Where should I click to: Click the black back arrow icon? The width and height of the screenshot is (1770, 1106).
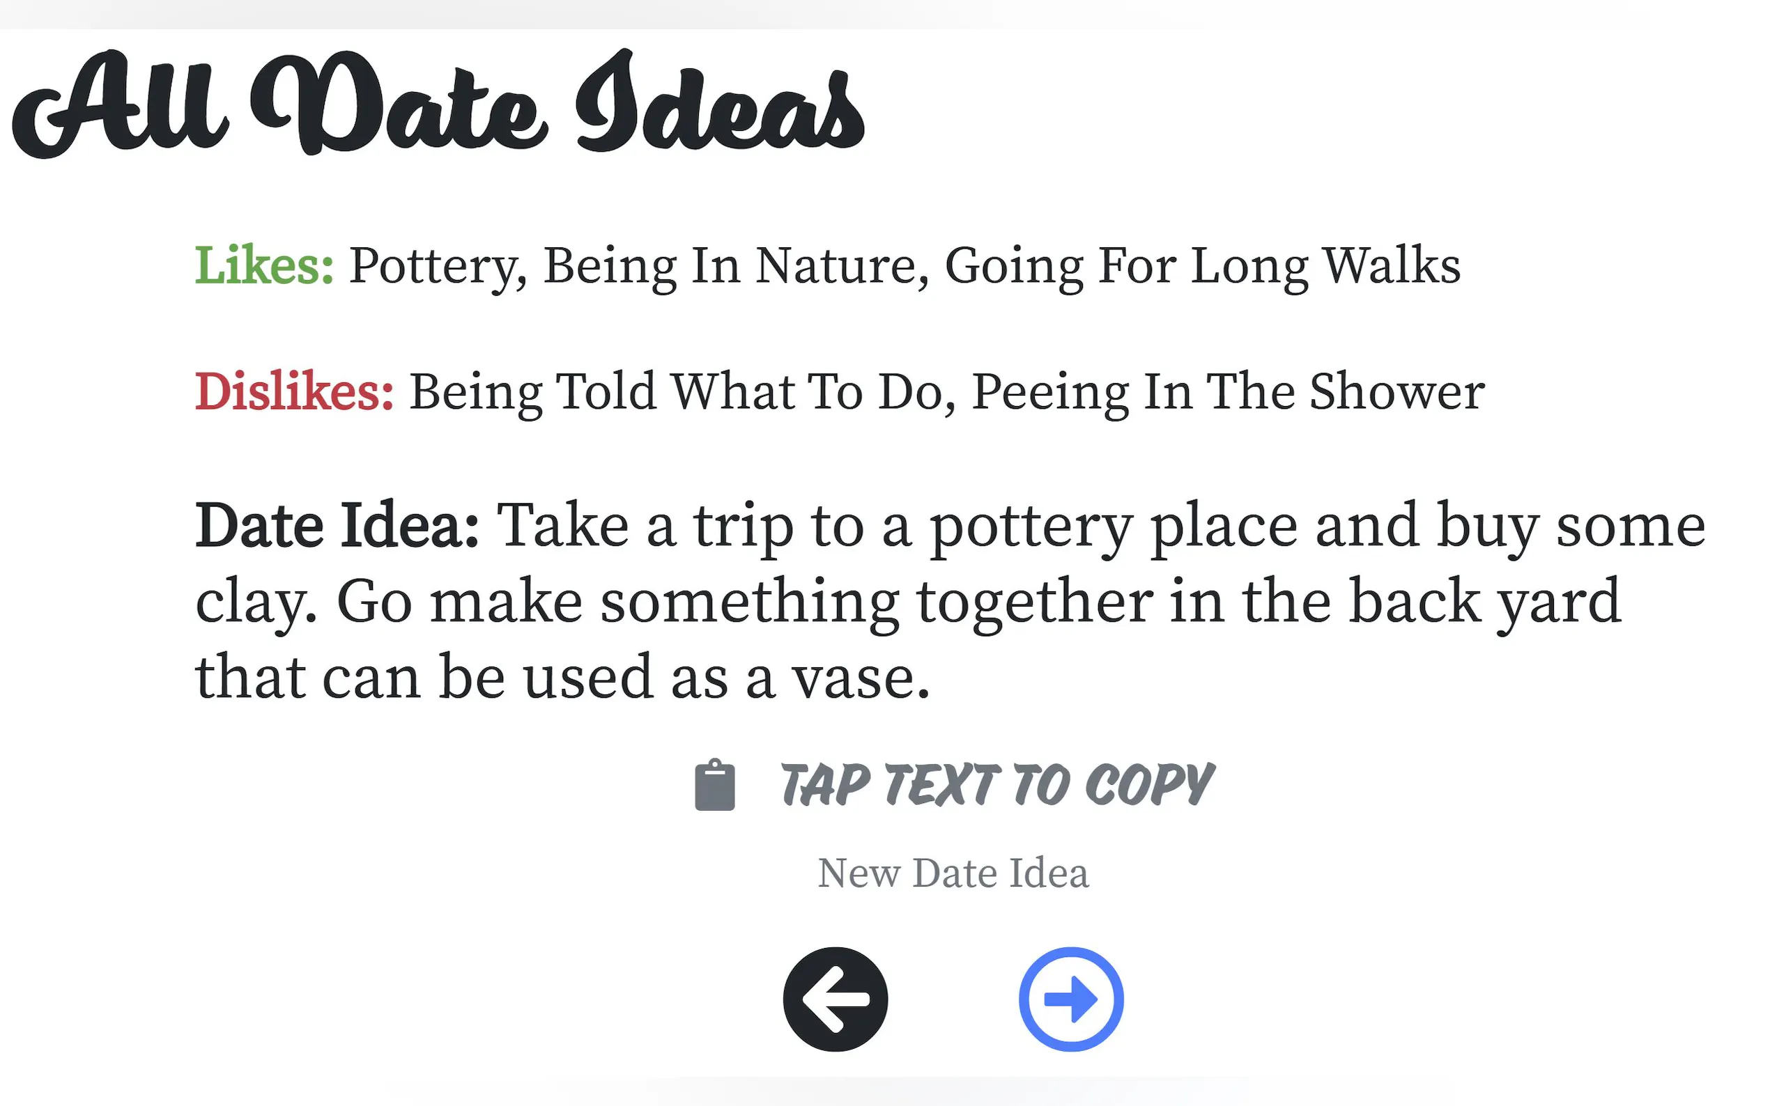(835, 999)
